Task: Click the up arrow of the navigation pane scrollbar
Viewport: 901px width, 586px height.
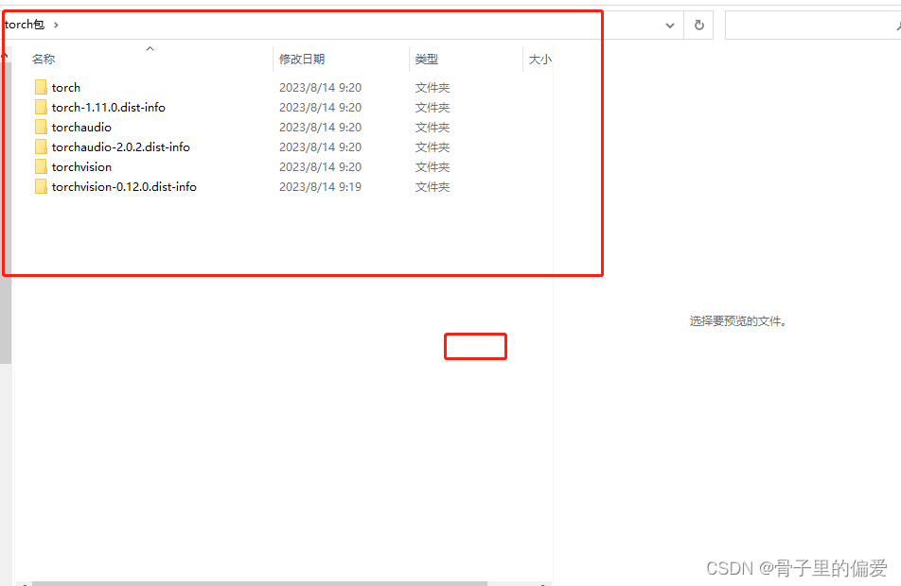Action: coord(5,56)
